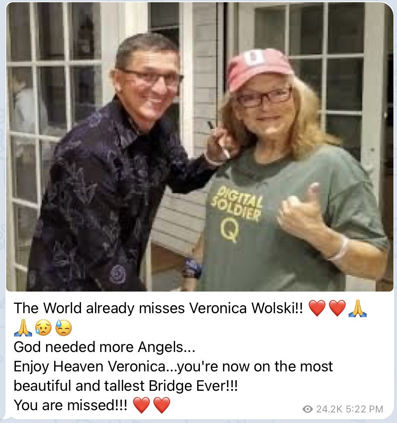Click the "You are missed!!!" text
This screenshot has height=423, width=397.
[x=70, y=405]
